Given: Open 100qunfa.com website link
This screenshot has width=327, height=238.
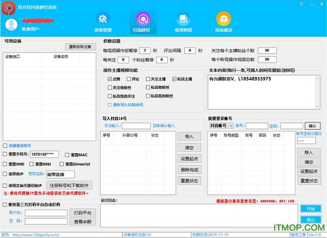Looking at the screenshot, I should 36,234.
